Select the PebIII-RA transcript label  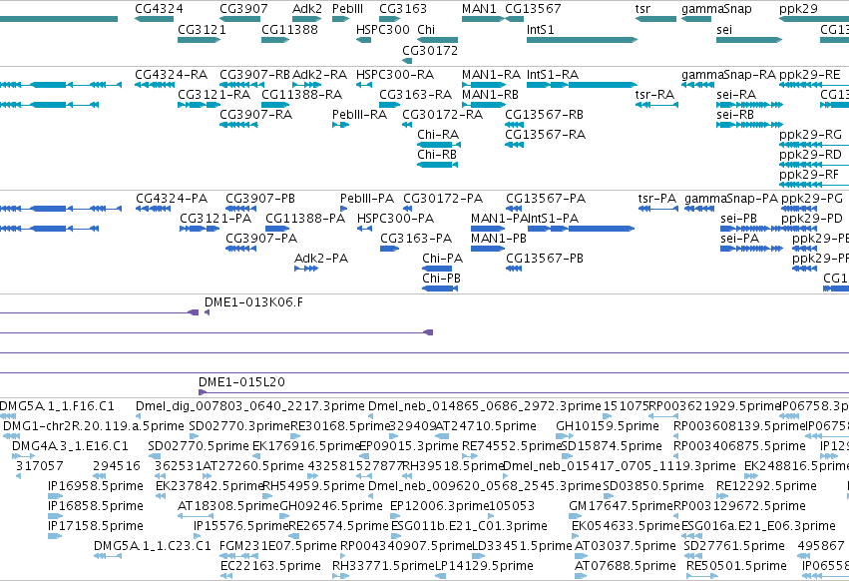coord(359,115)
